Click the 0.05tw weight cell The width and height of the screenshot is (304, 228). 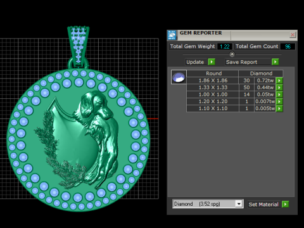[265, 94]
